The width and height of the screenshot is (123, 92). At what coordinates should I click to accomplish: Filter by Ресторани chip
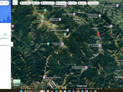(25, 3)
